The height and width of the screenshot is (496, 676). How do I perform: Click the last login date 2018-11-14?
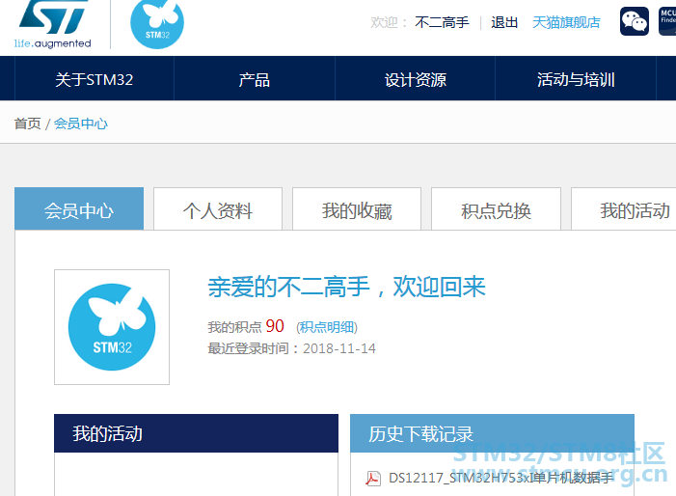pyautogui.click(x=339, y=348)
